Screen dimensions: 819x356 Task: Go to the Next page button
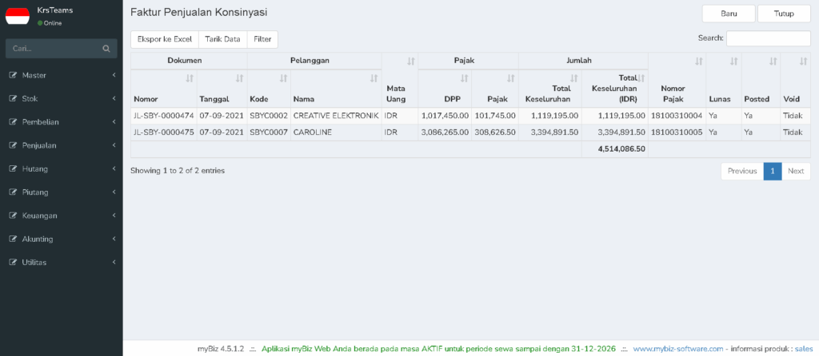pyautogui.click(x=796, y=172)
